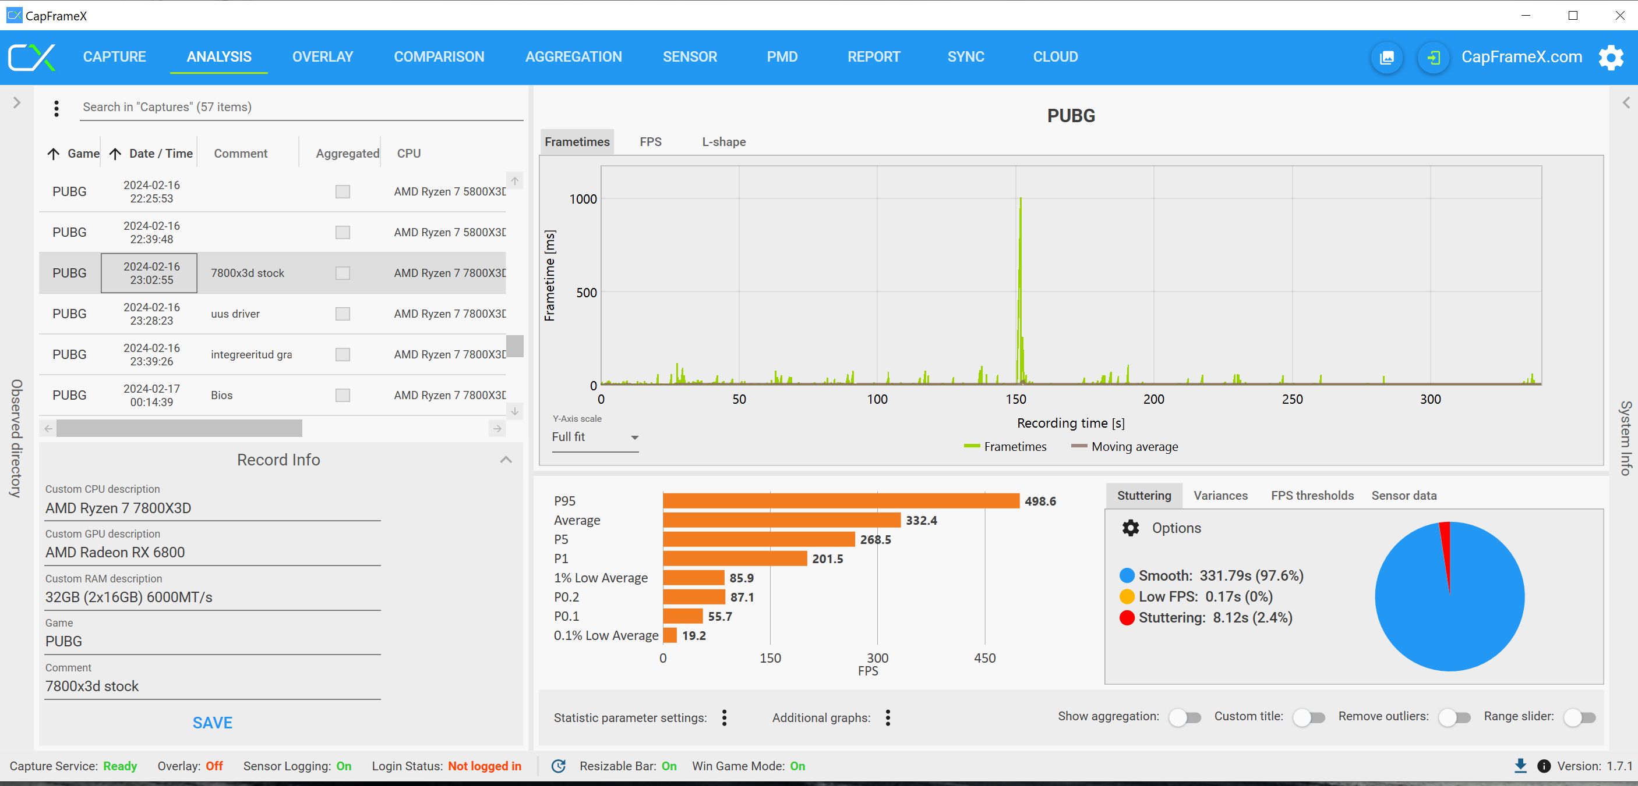Enable the Show aggregation toggle
Screen dimensions: 1638x786
click(1185, 717)
